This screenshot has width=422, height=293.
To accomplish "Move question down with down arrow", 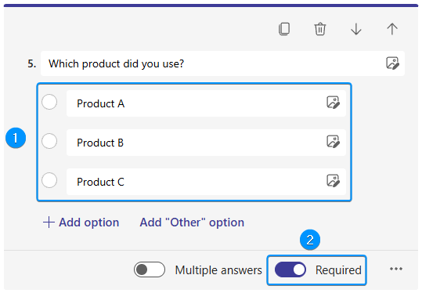I will 356,29.
